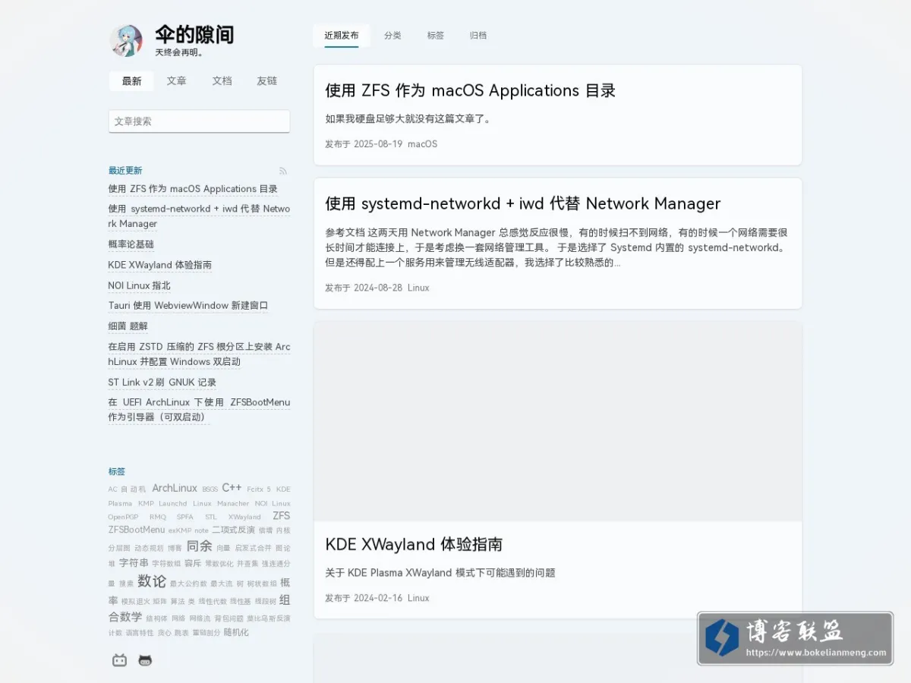Screen dimensions: 911x683
Task: Click the ZFS tag in tag cloud
Action: click(282, 515)
